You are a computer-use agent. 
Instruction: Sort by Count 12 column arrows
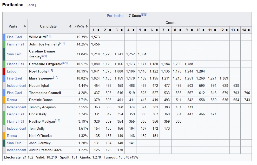coord(227,30)
